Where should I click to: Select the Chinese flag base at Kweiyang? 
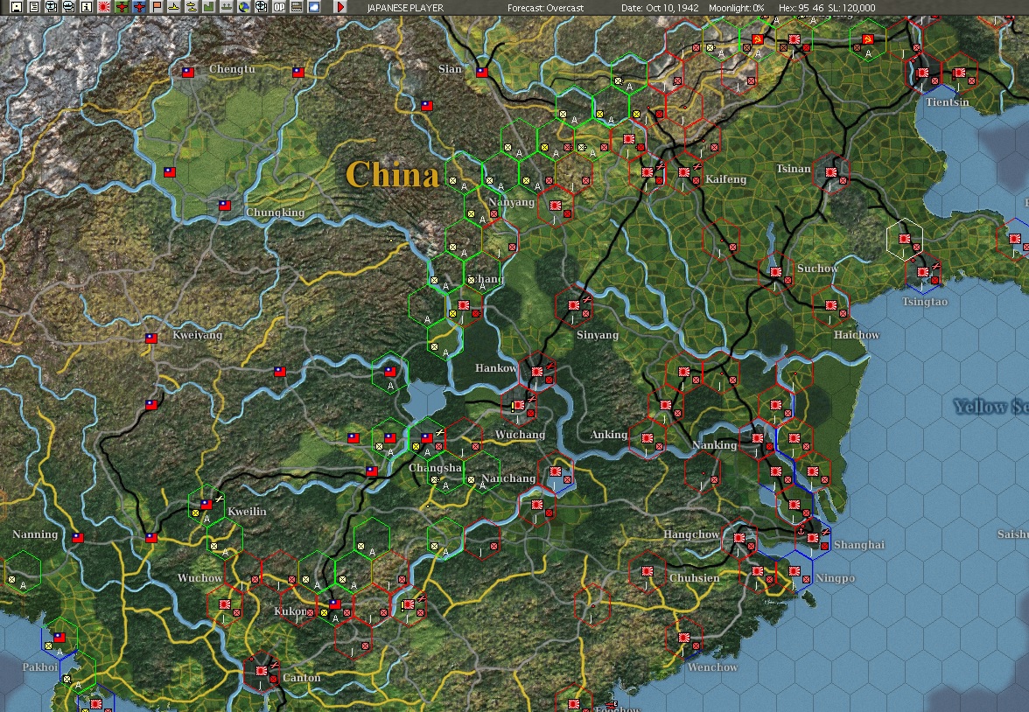150,339
